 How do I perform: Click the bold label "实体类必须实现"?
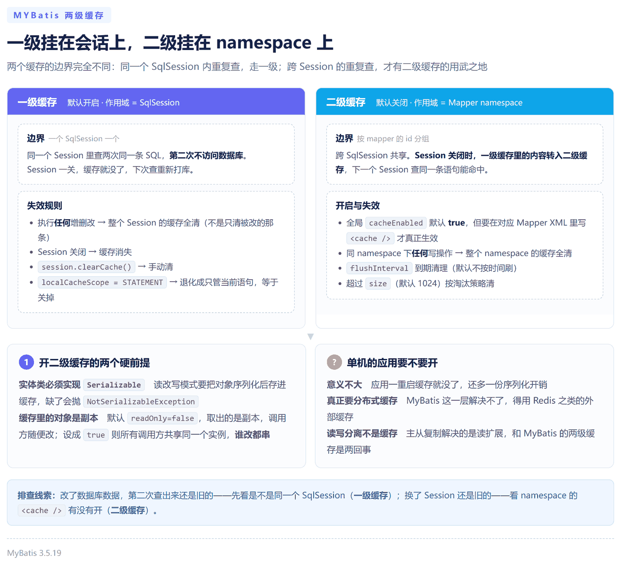[50, 385]
